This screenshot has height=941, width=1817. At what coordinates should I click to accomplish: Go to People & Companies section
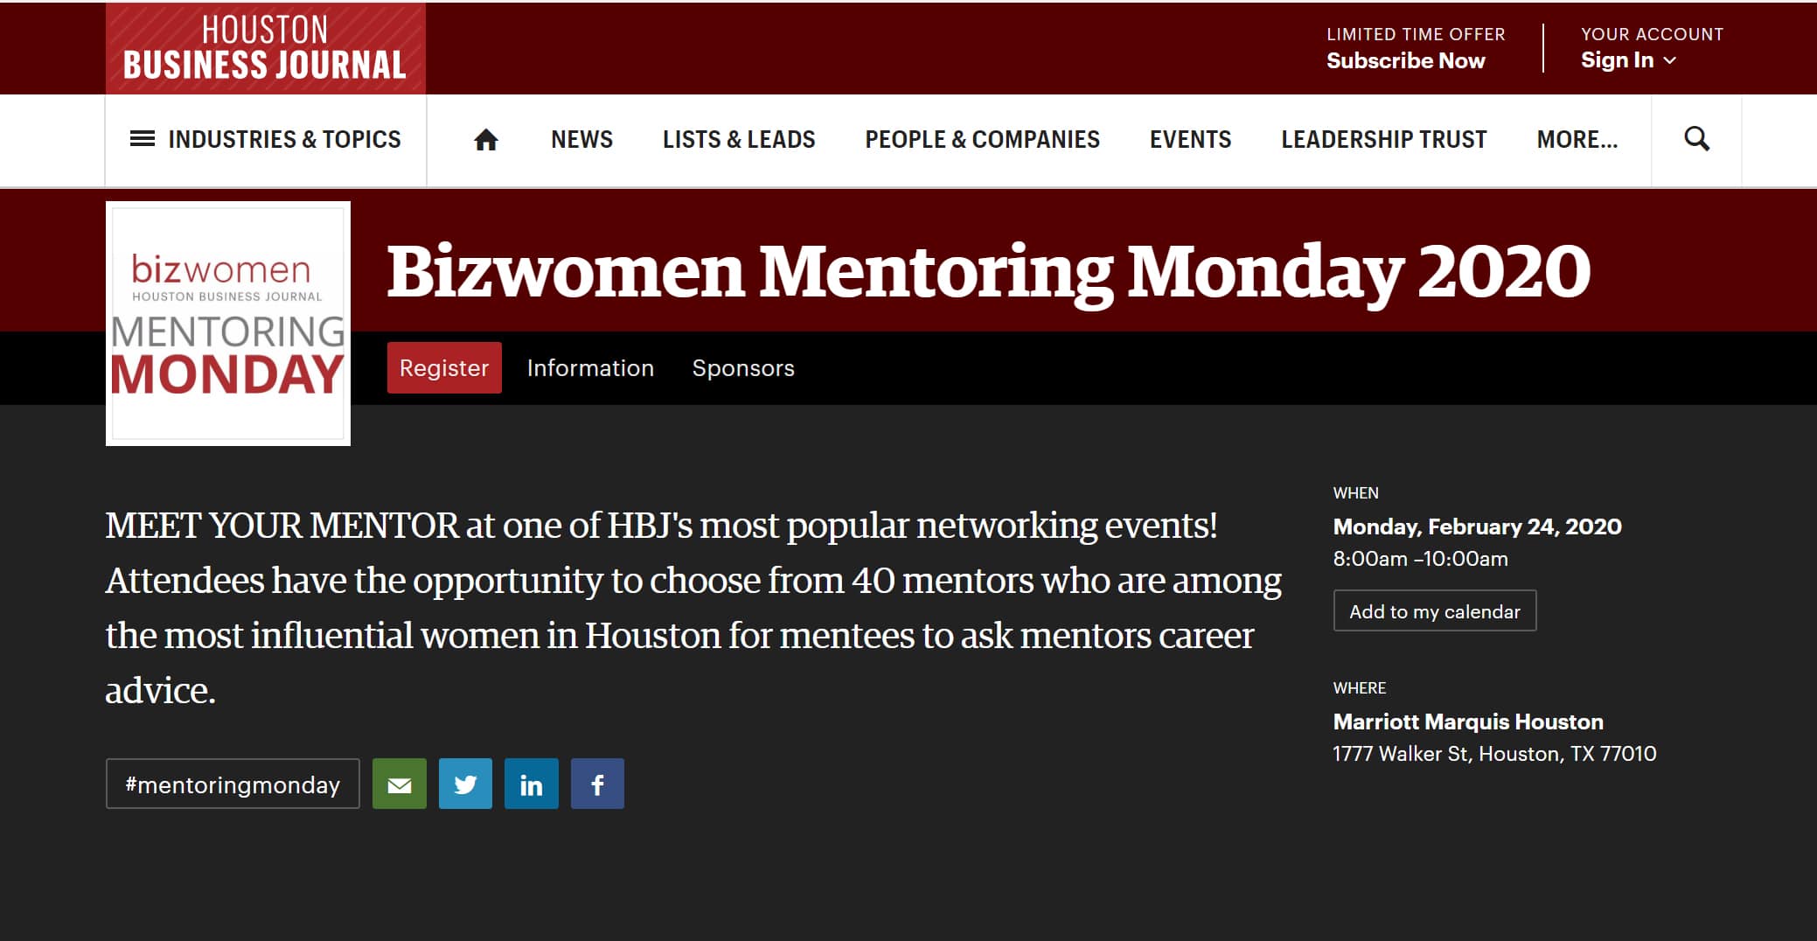coord(982,140)
